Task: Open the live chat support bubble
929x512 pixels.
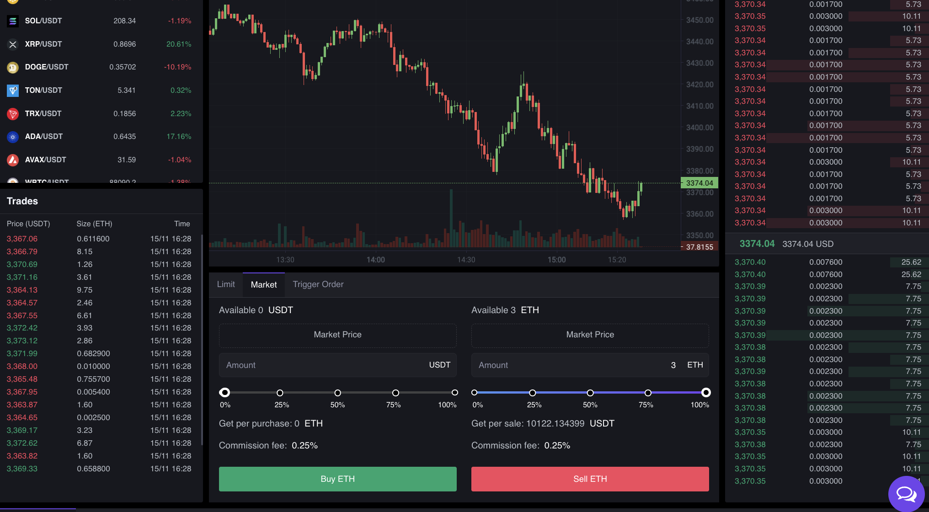Action: [906, 494]
